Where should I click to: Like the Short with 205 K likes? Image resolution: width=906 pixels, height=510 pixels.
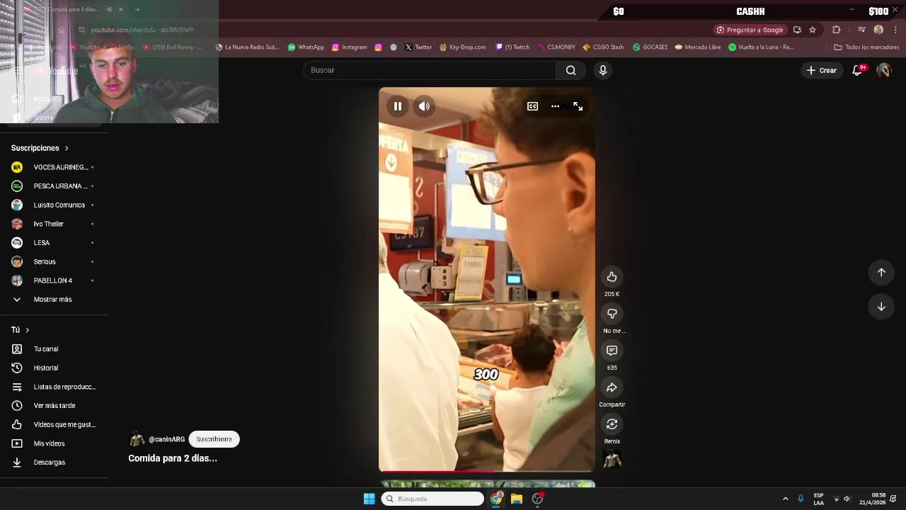(612, 277)
